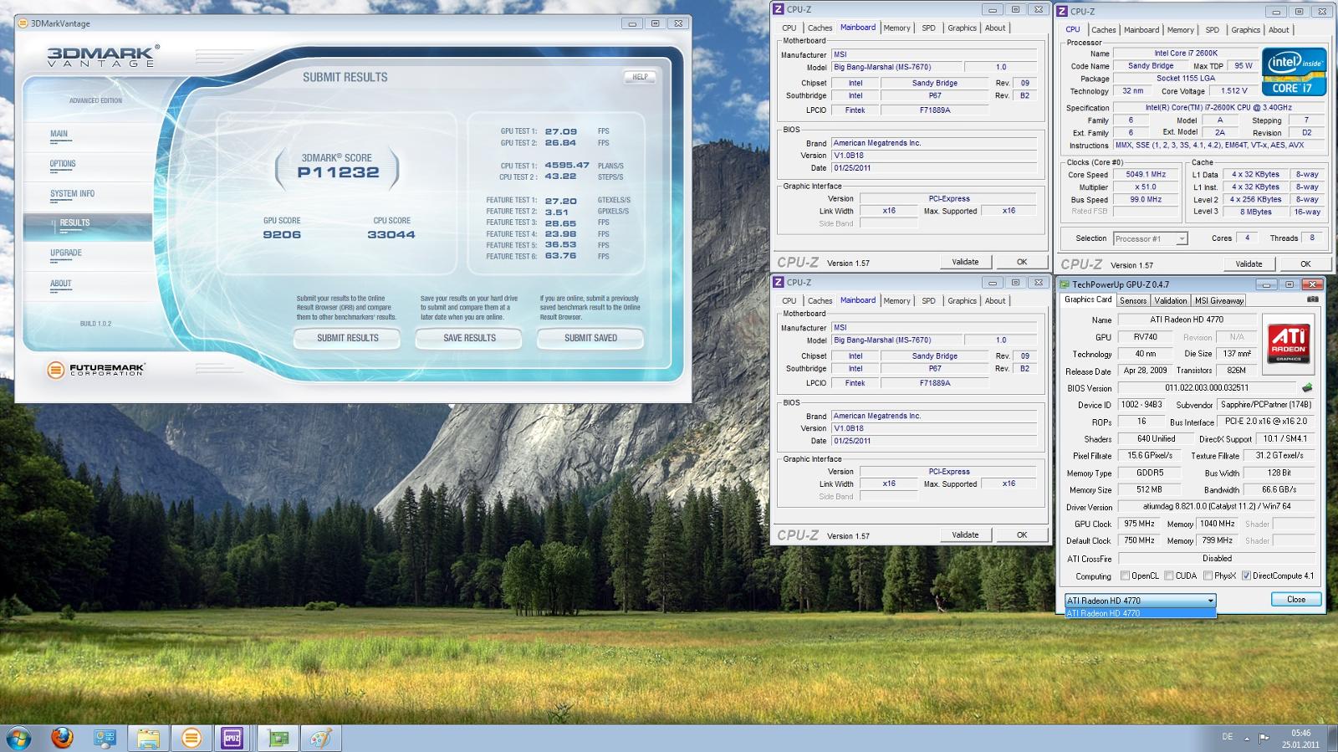Click Z icon in CPU-Z CPU-tab window title
This screenshot has height=752, width=1338.
[1062, 12]
